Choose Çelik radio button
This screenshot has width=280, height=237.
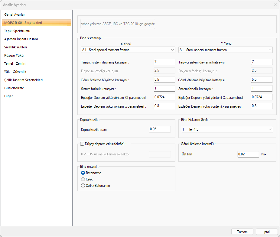pos(83,179)
